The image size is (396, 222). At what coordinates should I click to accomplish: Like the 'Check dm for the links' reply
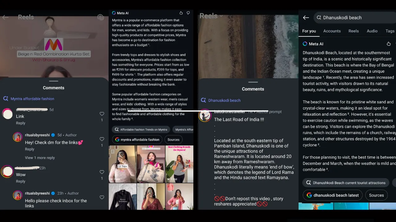point(102,139)
